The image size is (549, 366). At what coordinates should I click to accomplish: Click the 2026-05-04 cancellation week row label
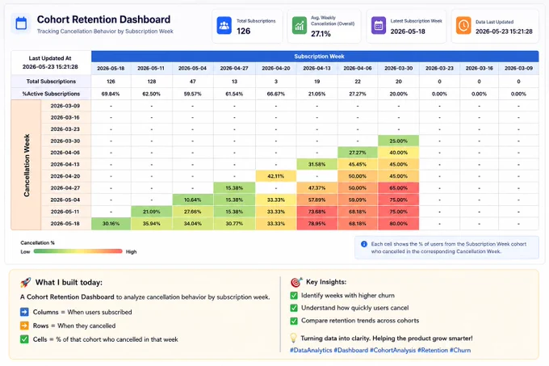(65, 200)
